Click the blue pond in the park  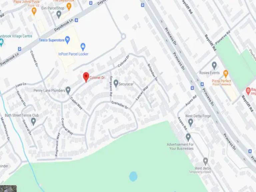[133, 176]
